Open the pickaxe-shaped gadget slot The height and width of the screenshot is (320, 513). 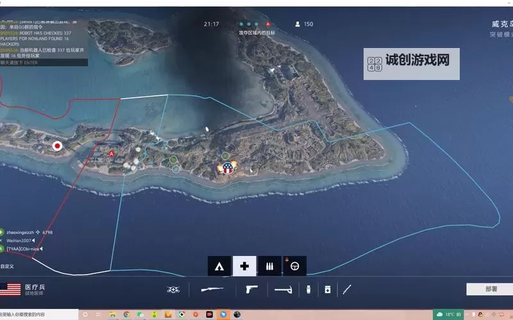click(x=283, y=290)
